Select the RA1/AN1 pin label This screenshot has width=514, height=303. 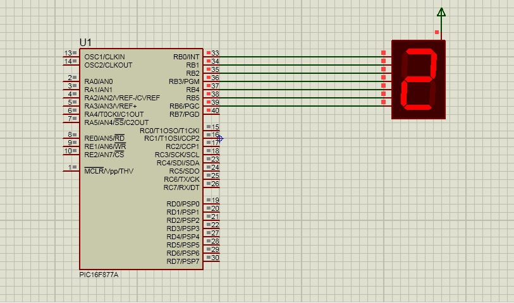(99, 90)
